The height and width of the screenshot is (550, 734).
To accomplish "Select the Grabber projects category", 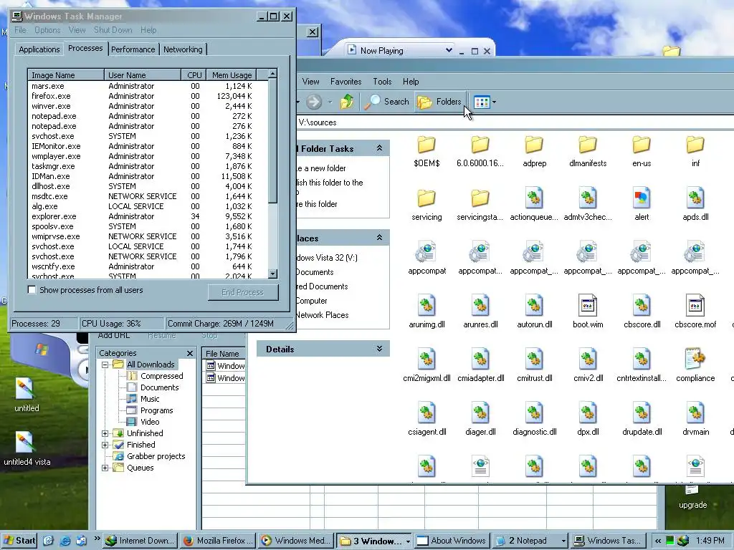I will point(156,456).
